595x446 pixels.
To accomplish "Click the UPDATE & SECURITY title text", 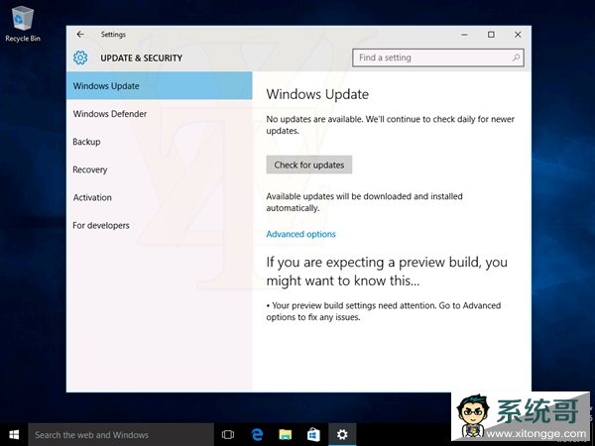I will [x=141, y=58].
